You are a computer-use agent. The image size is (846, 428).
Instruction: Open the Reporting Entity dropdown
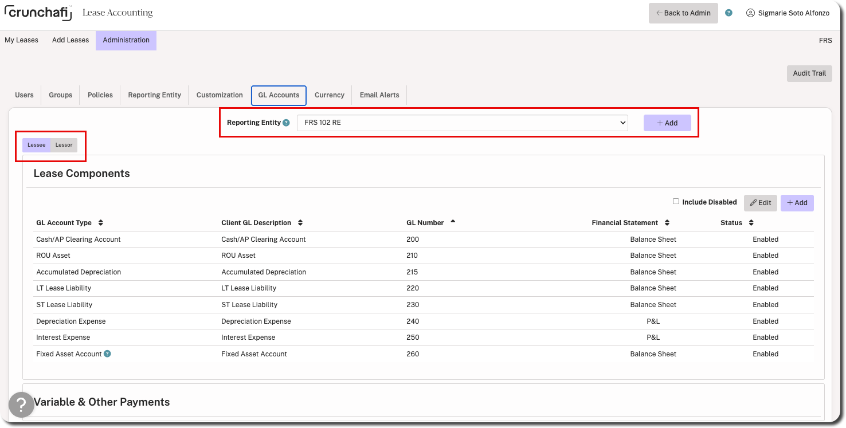tap(462, 123)
